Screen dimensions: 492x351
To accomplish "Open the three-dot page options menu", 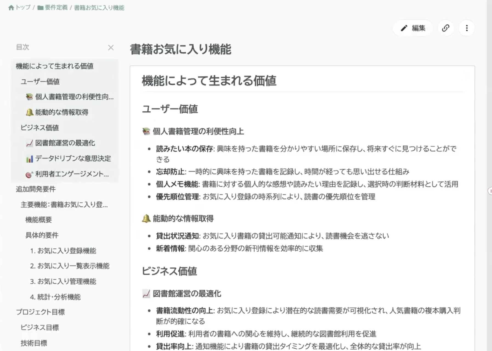I will (466, 28).
